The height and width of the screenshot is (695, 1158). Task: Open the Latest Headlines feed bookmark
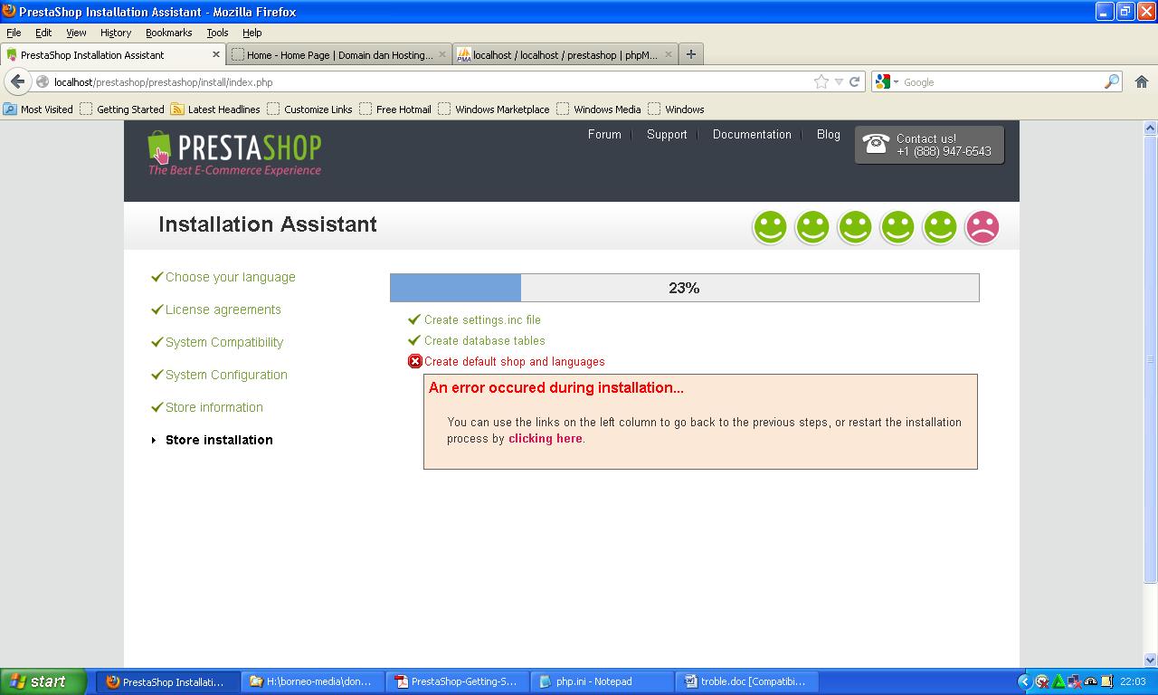click(x=215, y=109)
